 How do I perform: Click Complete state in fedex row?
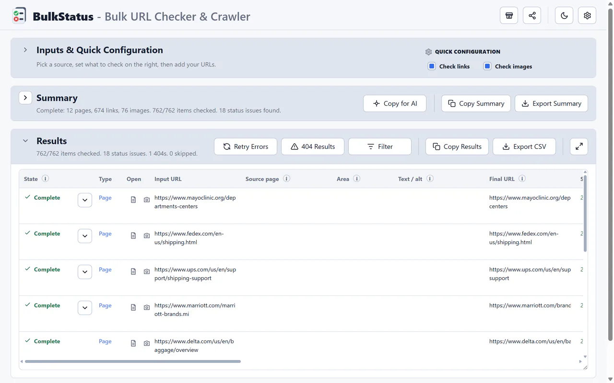click(47, 234)
